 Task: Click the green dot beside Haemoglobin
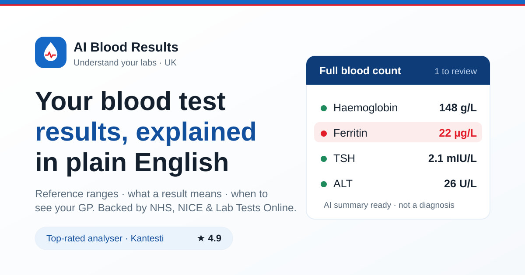324,108
